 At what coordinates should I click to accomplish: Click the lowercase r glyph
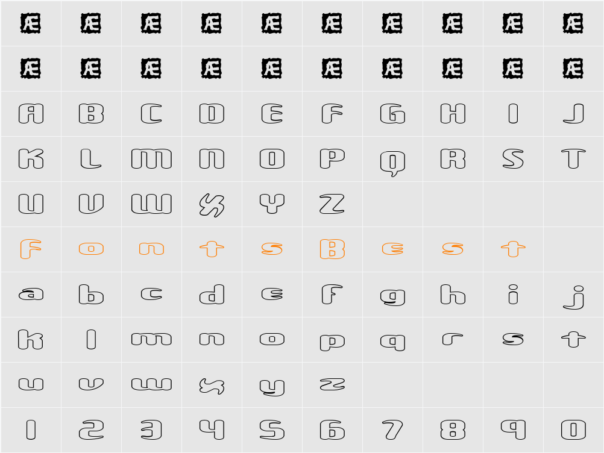453,339
